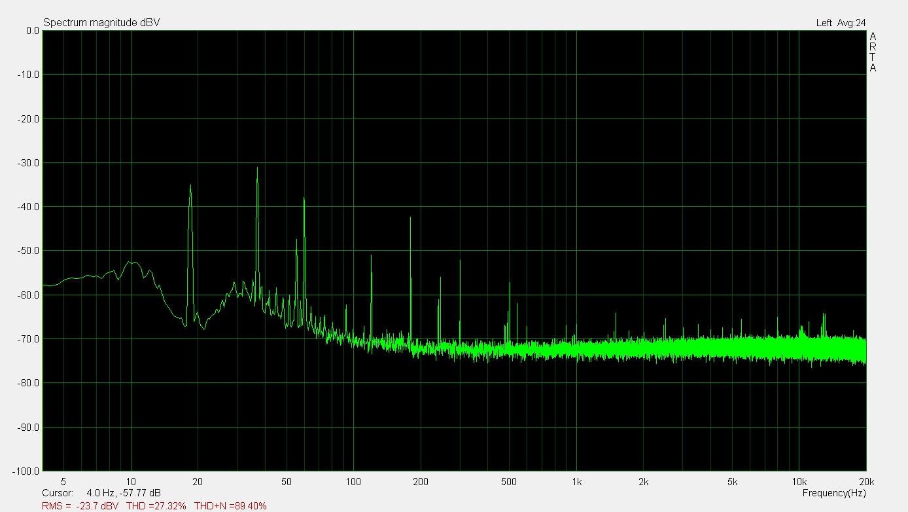Click the -40.0 y-axis label

(x=29, y=207)
